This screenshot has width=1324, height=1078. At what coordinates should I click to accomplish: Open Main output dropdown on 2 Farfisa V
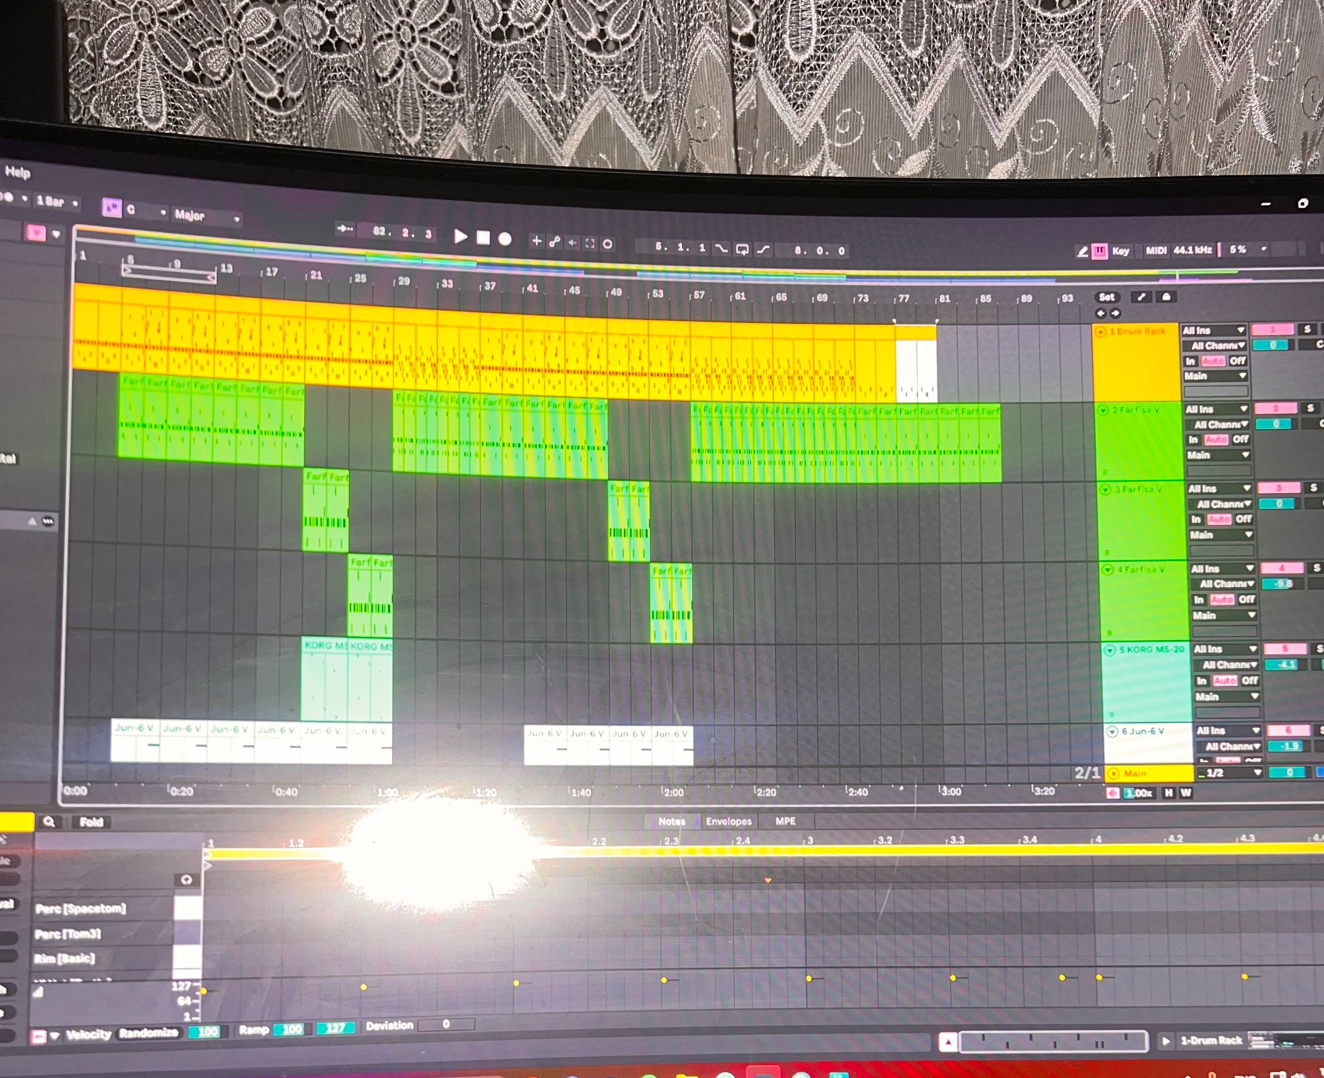pyautogui.click(x=1218, y=455)
